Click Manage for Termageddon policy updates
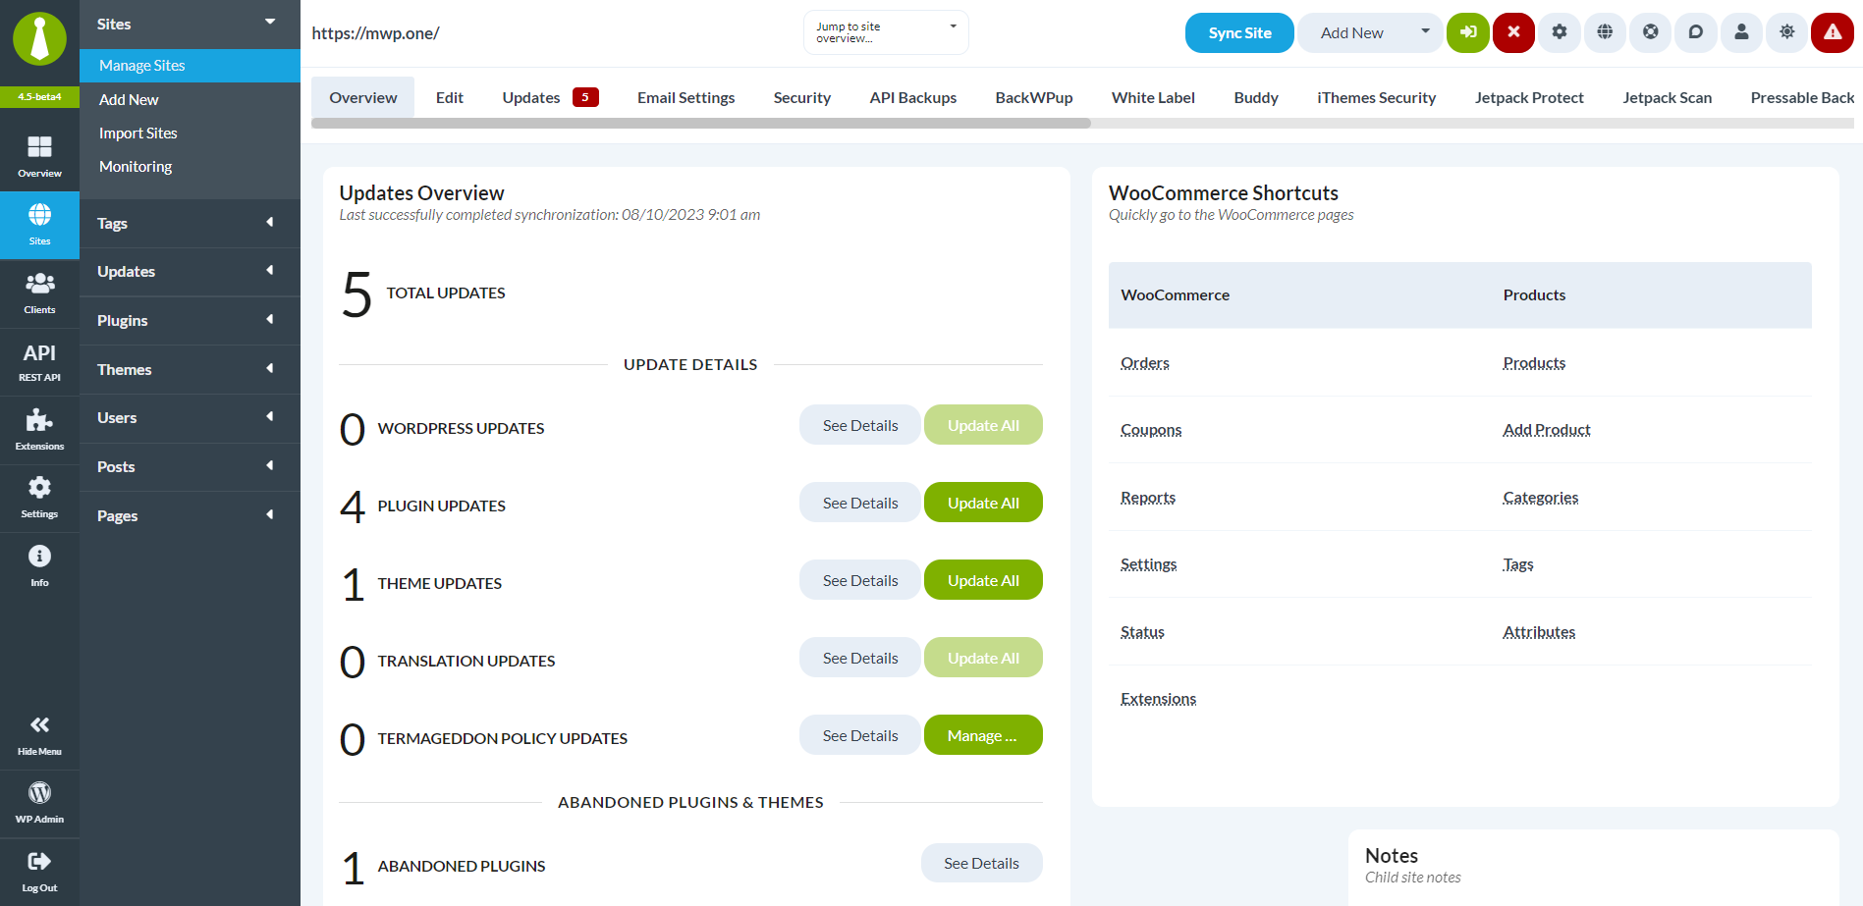 pyautogui.click(x=983, y=735)
